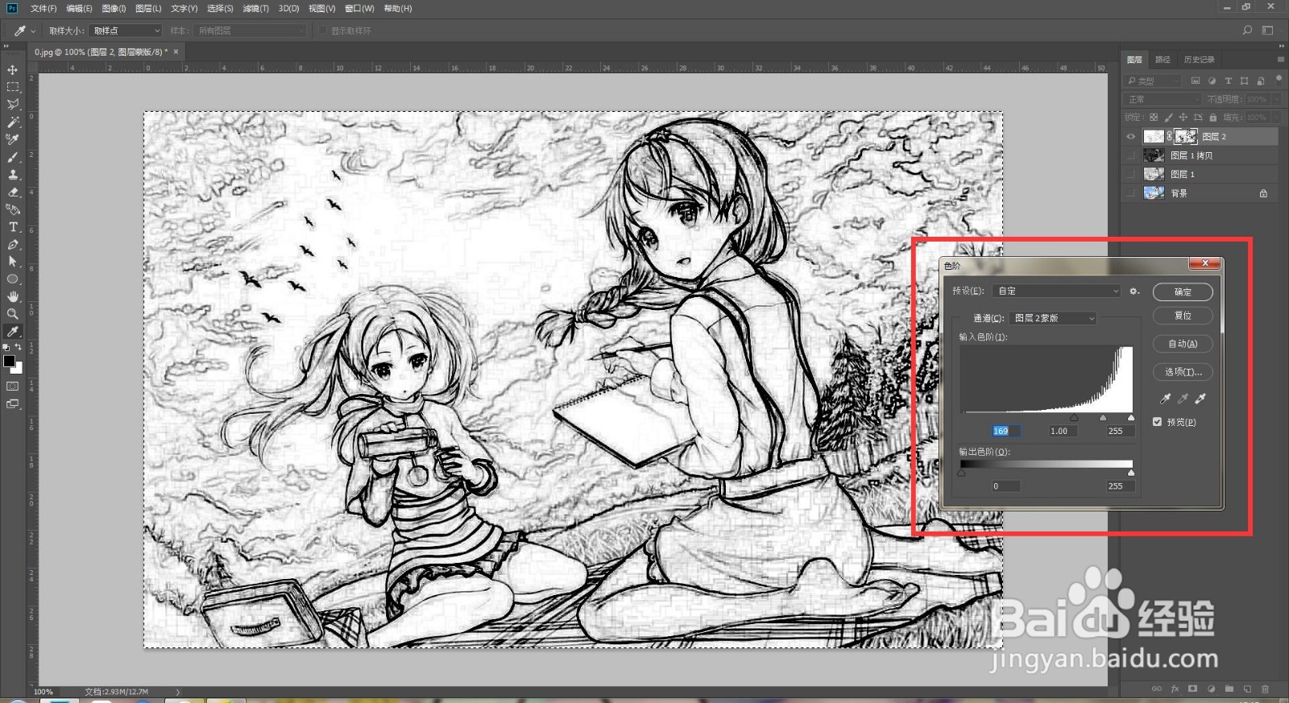Toggle lock position
This screenshot has height=703, width=1289.
[x=1183, y=118]
